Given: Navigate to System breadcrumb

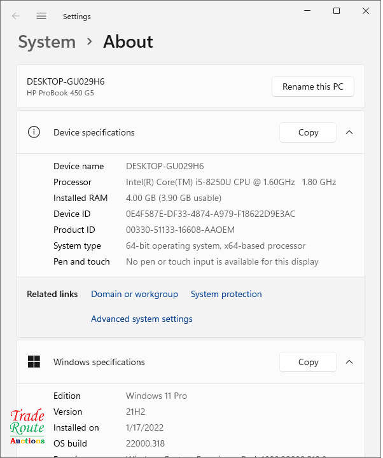Looking at the screenshot, I should 47,42.
